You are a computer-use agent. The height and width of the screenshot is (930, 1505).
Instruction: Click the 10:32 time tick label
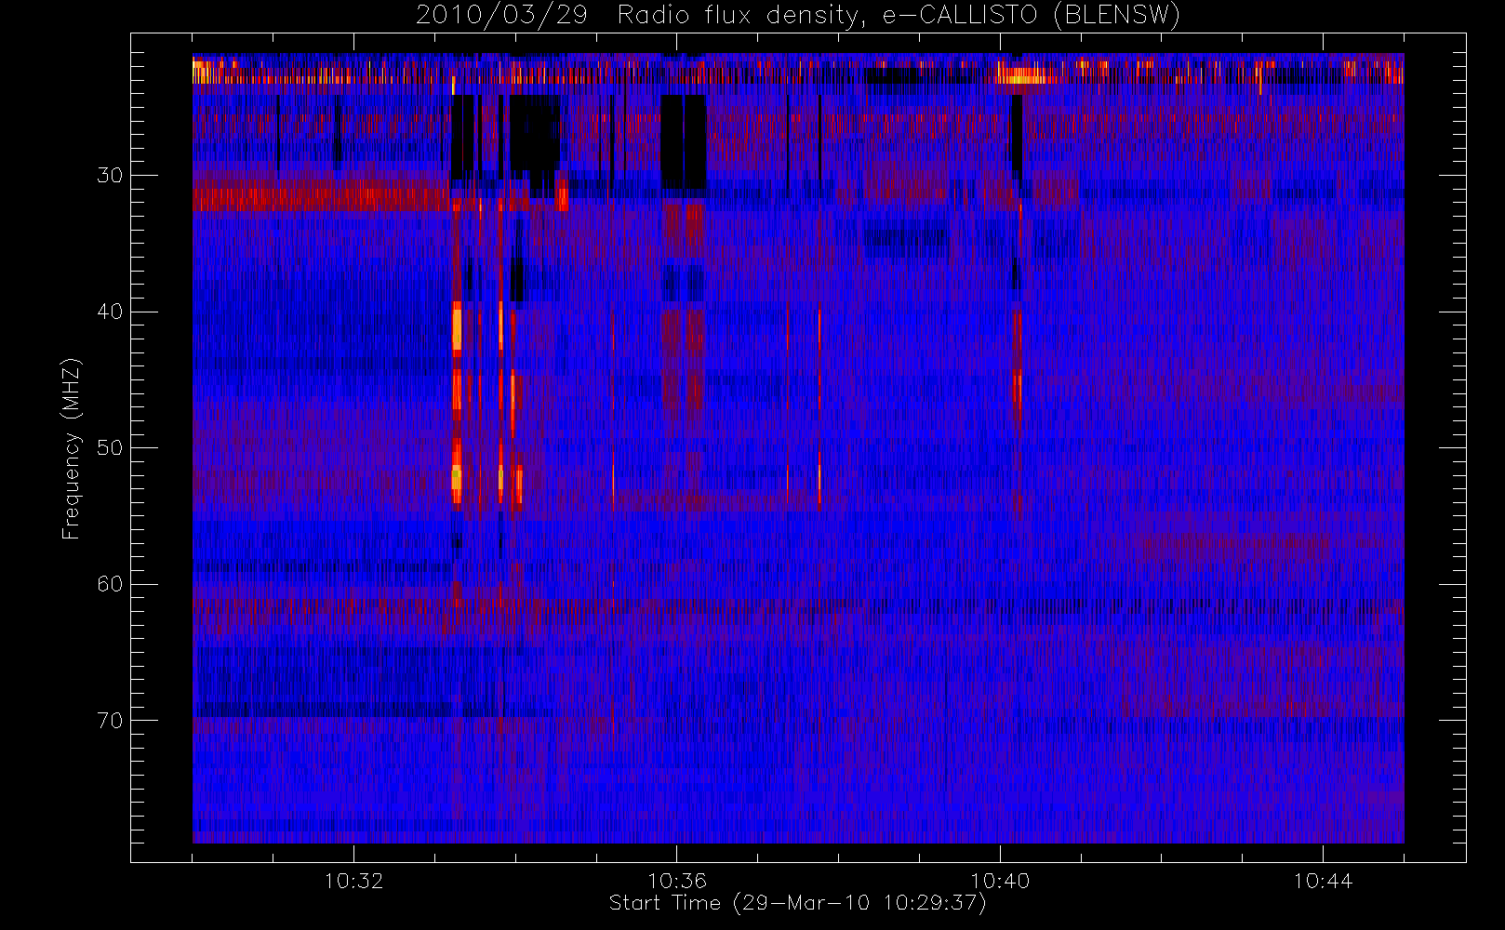click(353, 880)
